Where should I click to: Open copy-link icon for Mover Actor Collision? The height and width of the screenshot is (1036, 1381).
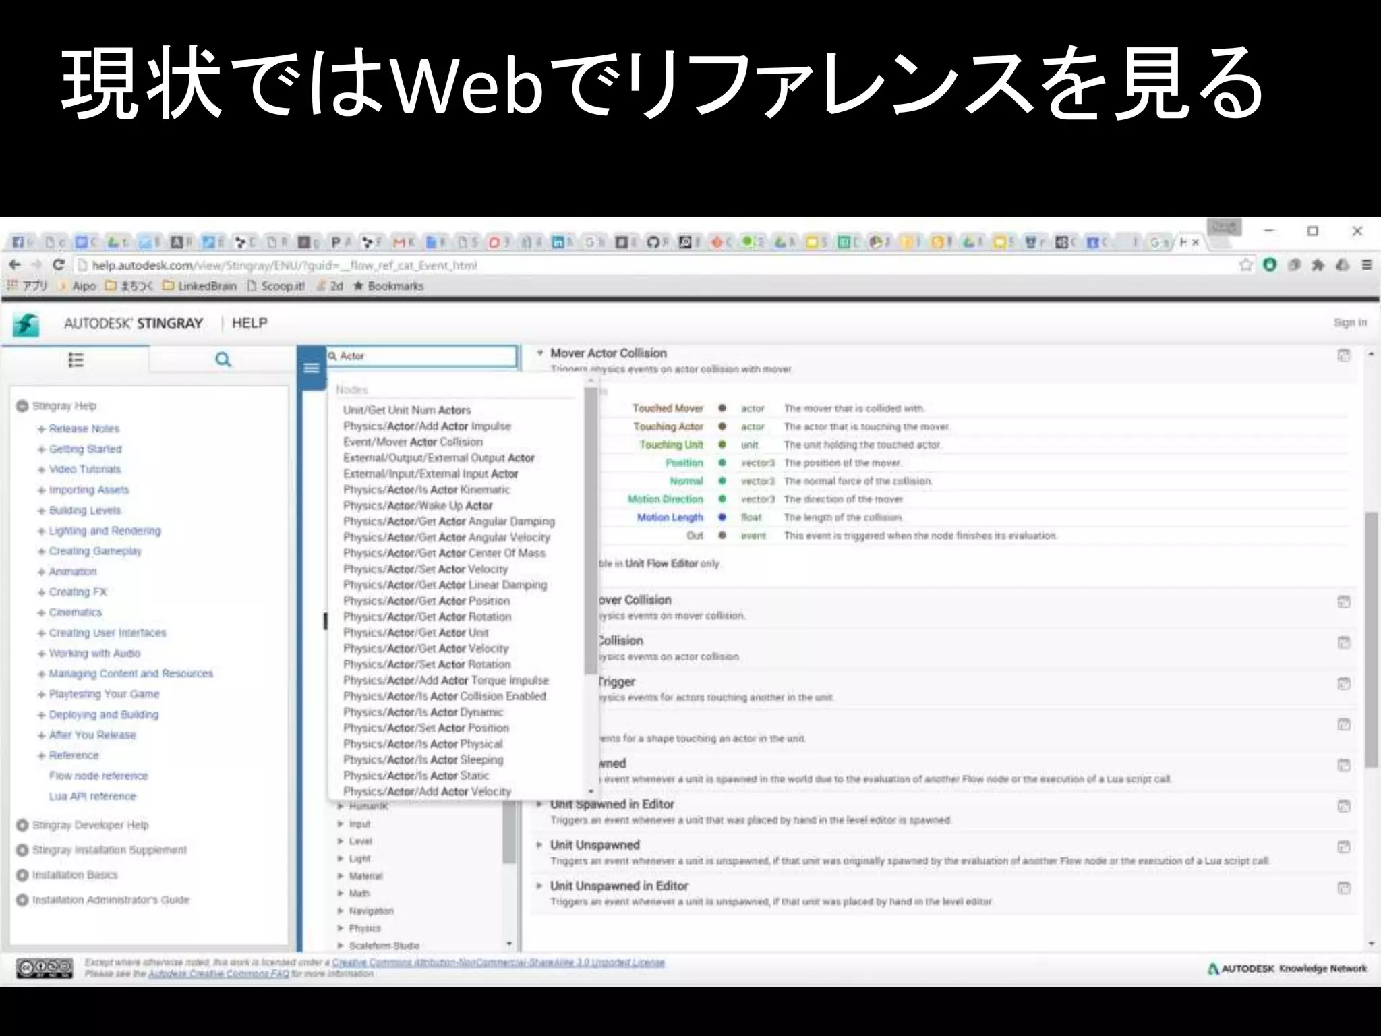(x=1344, y=355)
